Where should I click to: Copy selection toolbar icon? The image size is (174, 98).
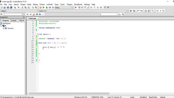click(x=25, y=7)
